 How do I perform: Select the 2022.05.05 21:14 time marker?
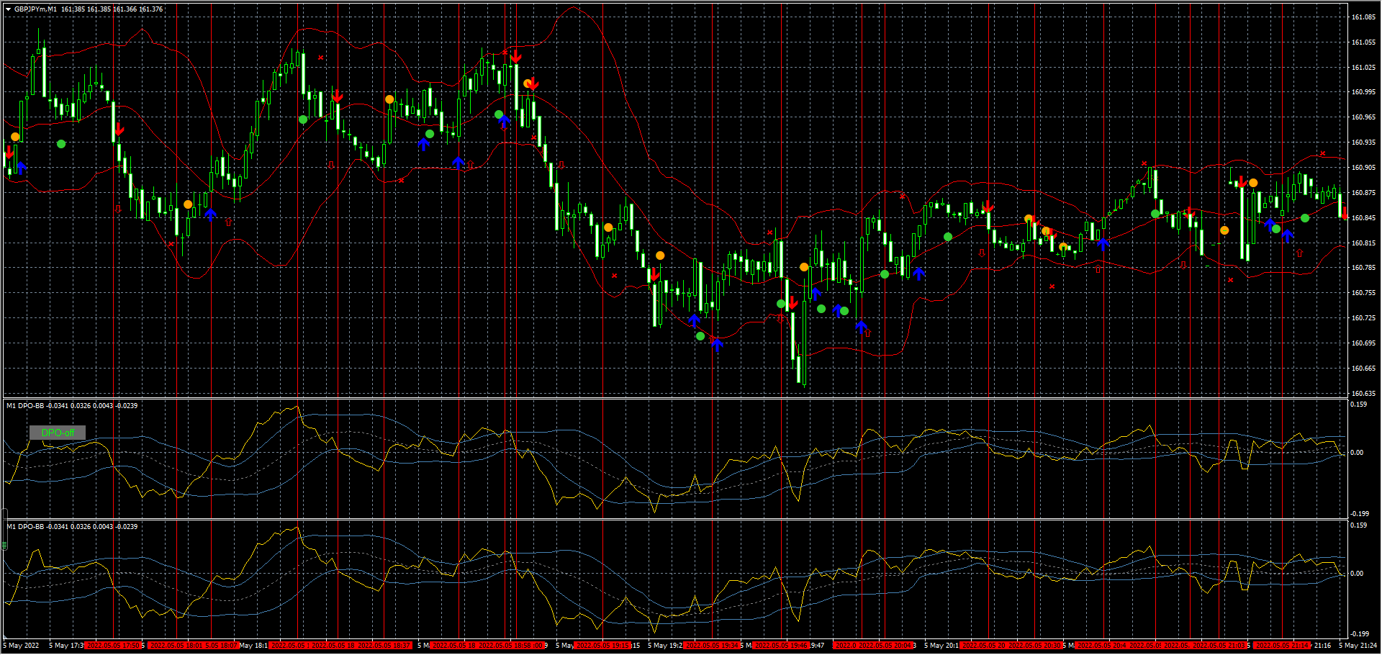coord(1283,646)
